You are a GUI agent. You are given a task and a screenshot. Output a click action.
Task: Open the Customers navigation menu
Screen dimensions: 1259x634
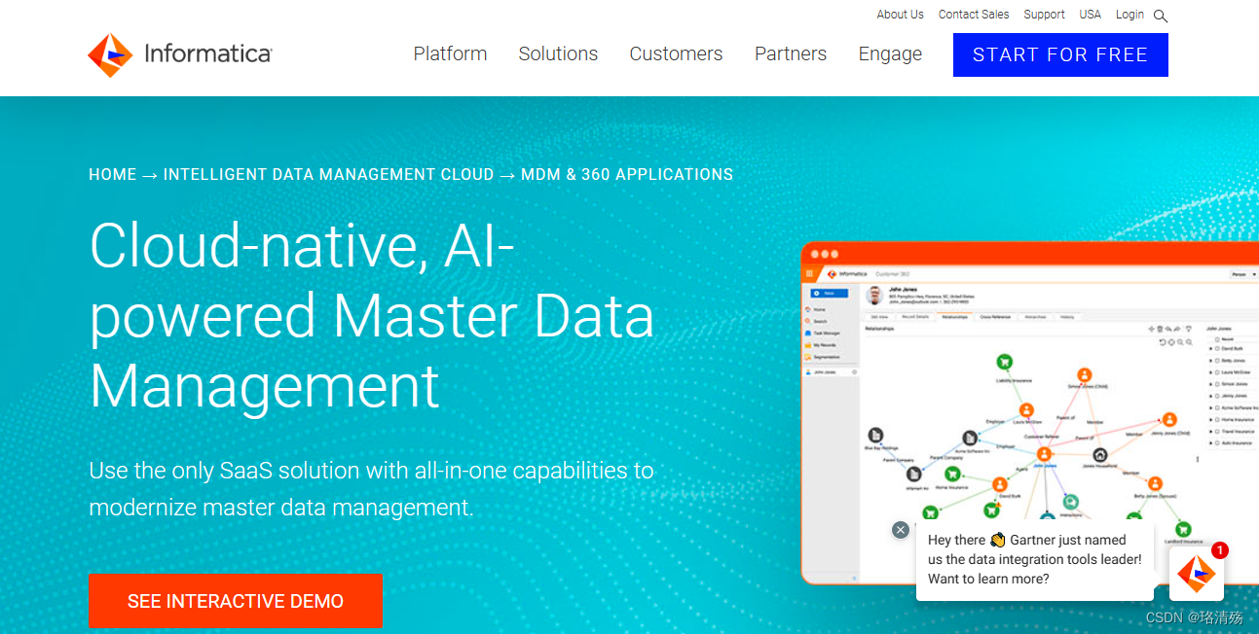[676, 54]
